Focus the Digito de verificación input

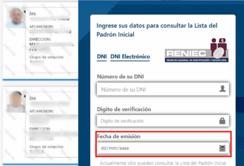click(x=157, y=121)
